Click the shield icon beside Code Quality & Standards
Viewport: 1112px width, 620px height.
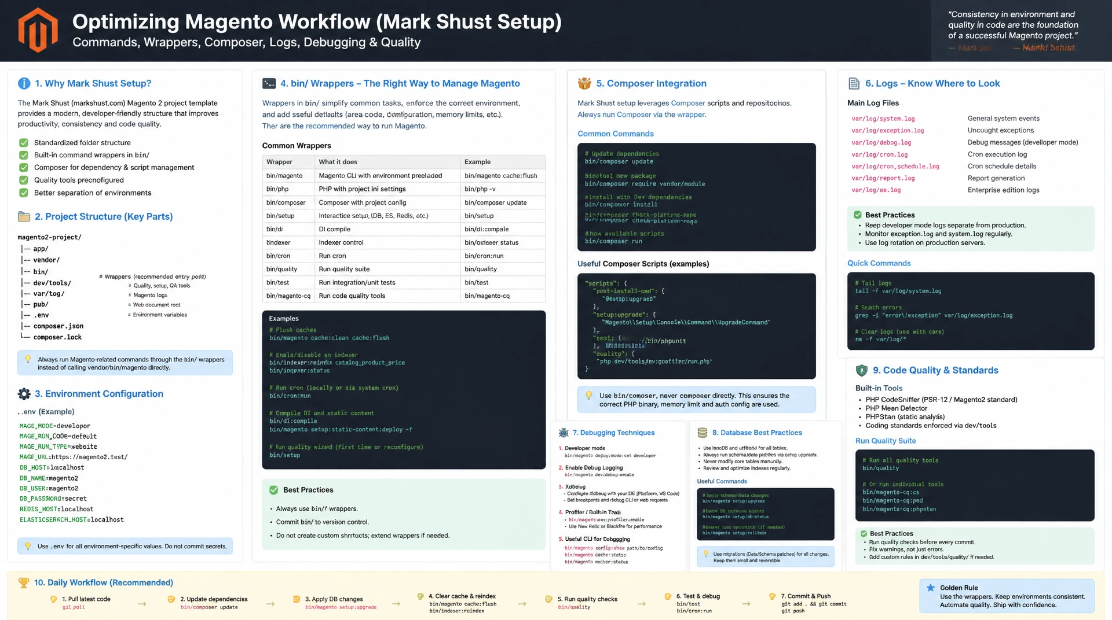pos(862,370)
